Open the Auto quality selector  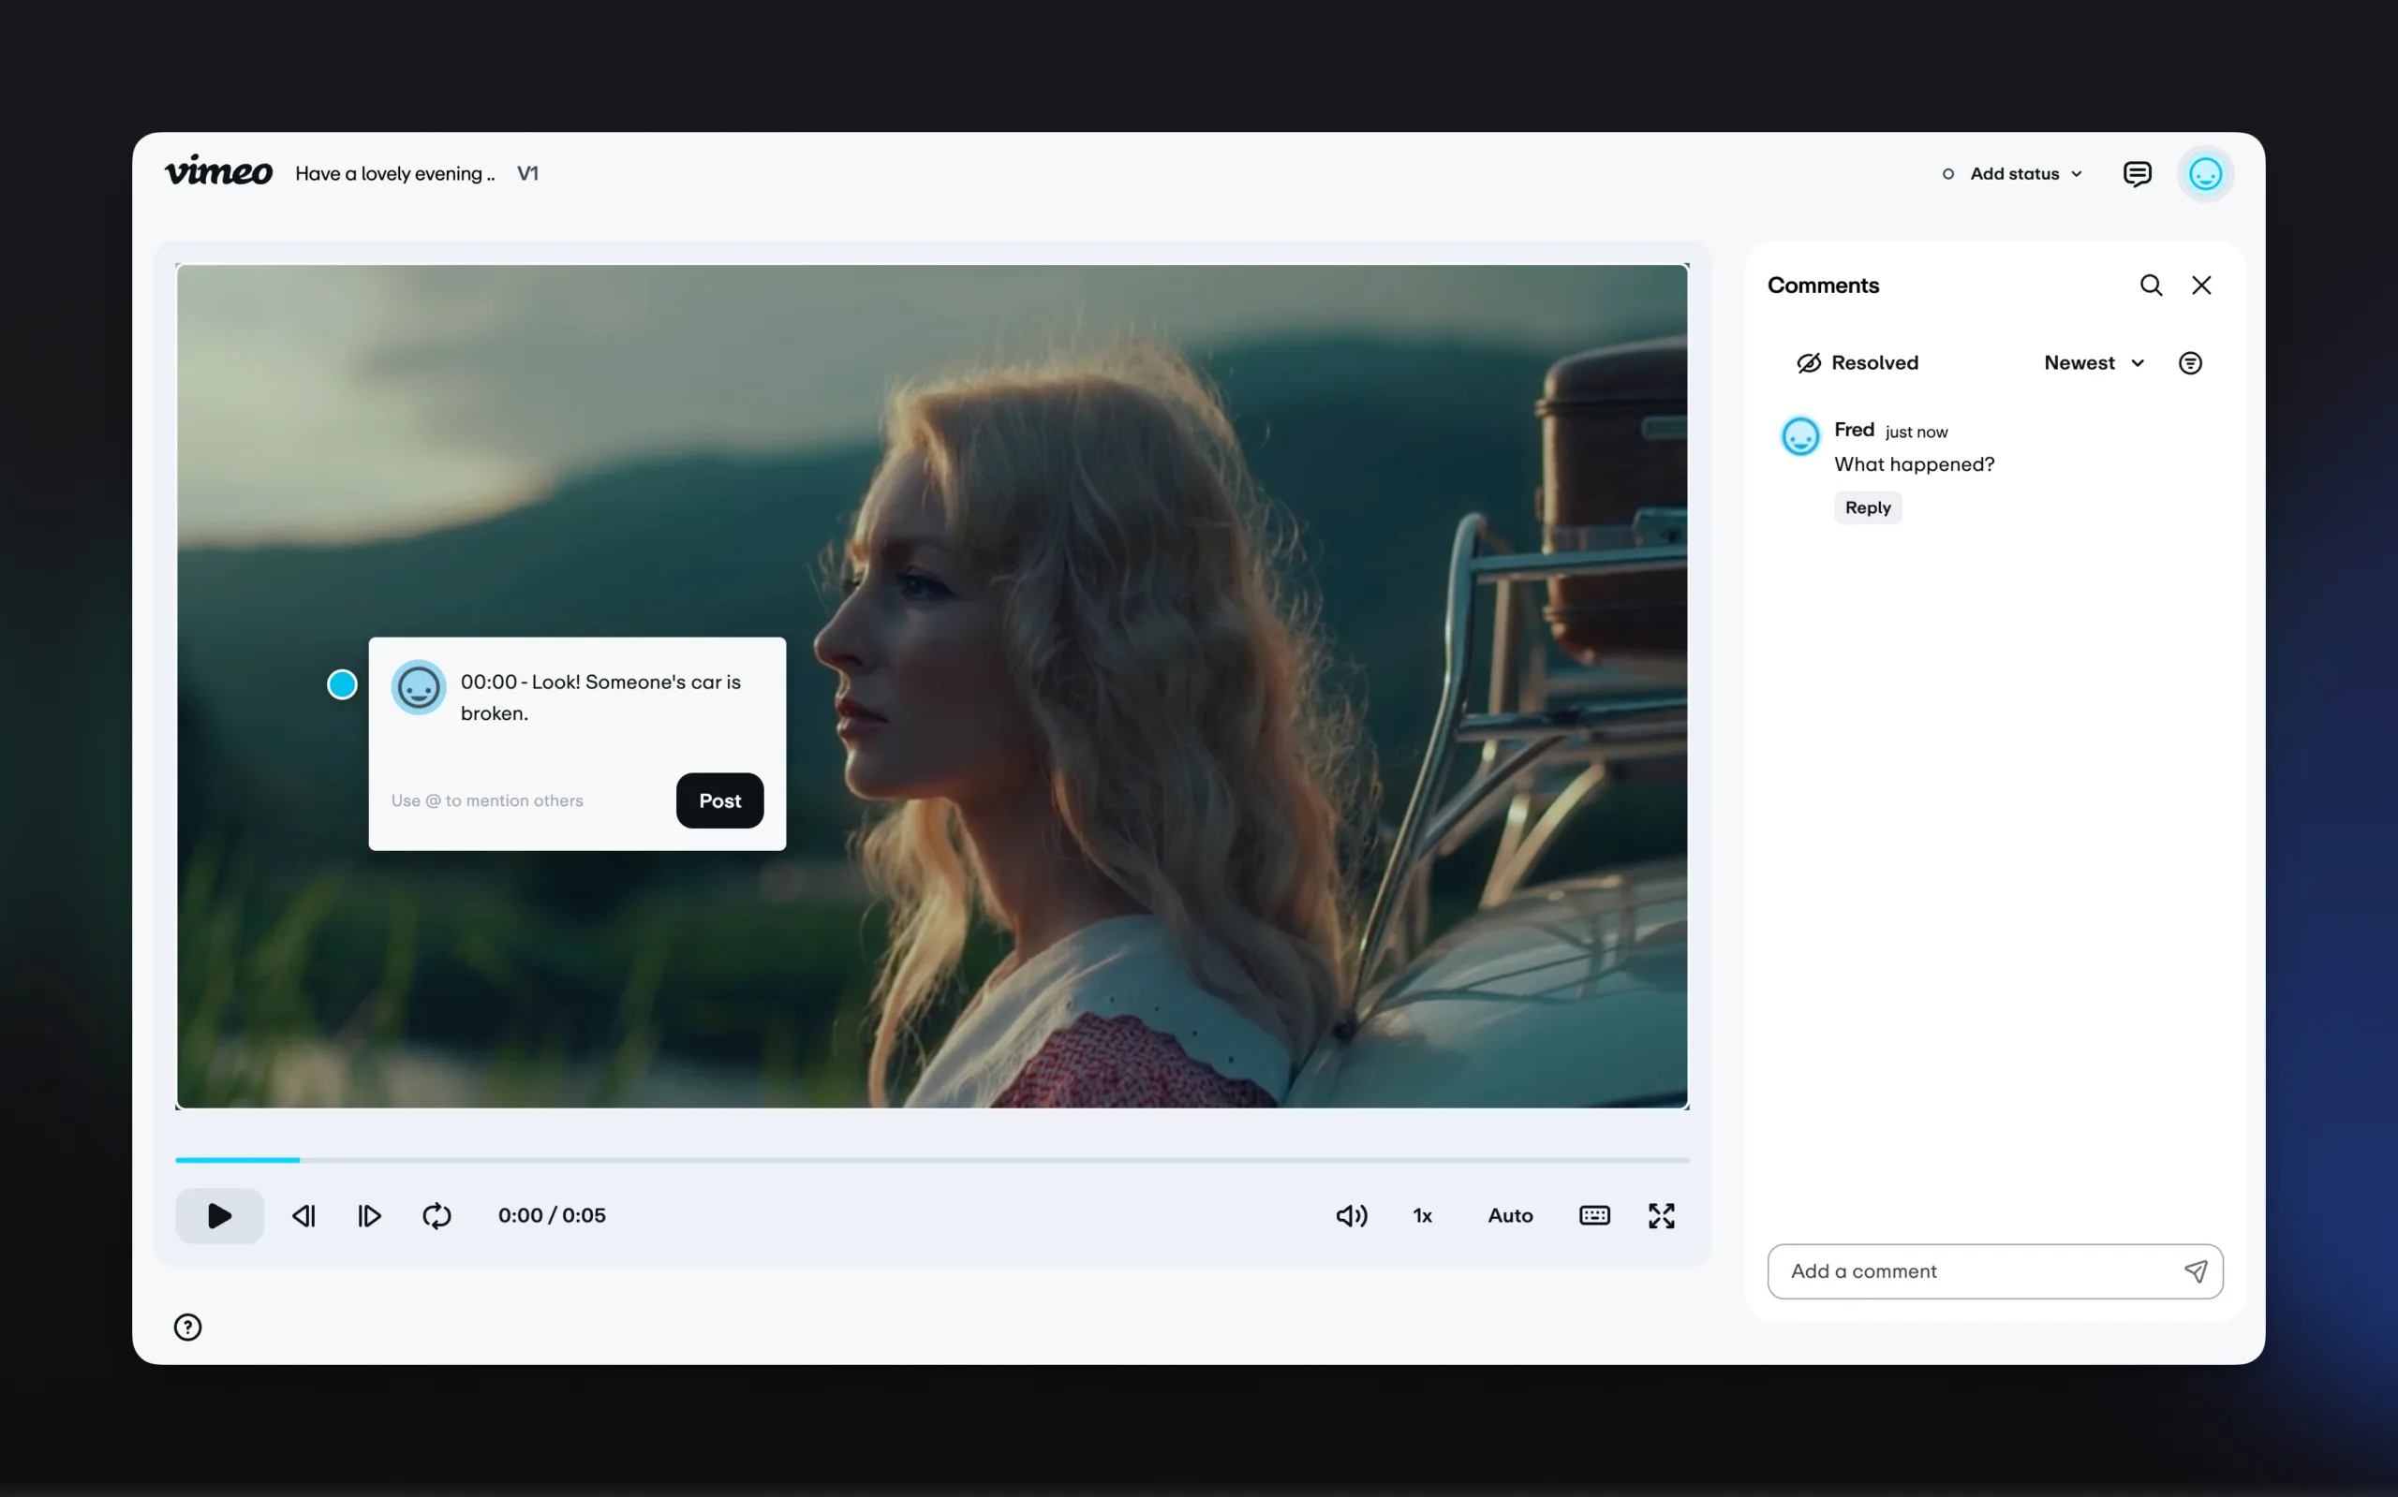coord(1508,1216)
